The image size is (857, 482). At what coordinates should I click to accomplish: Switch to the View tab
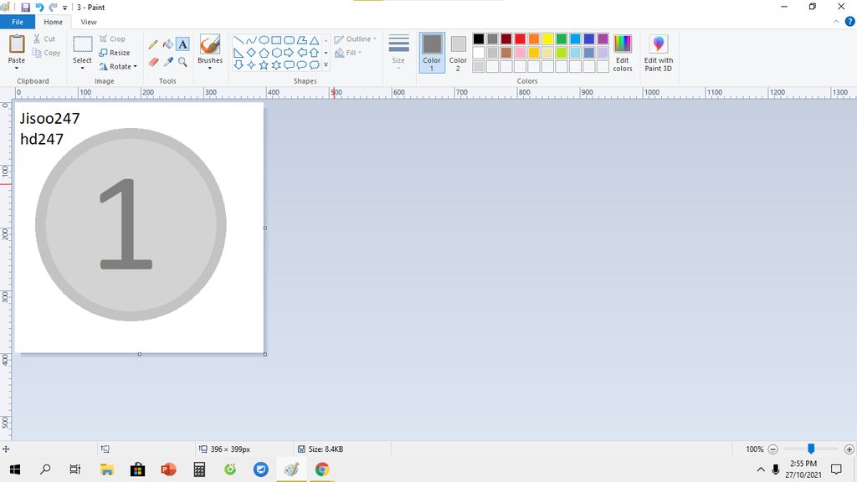coord(89,22)
